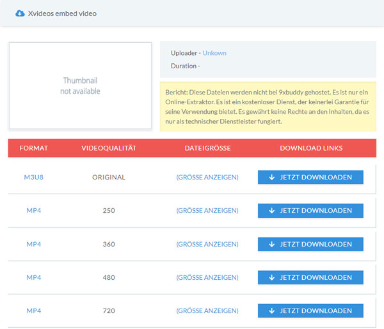Open the Unkown uploader link

214,53
